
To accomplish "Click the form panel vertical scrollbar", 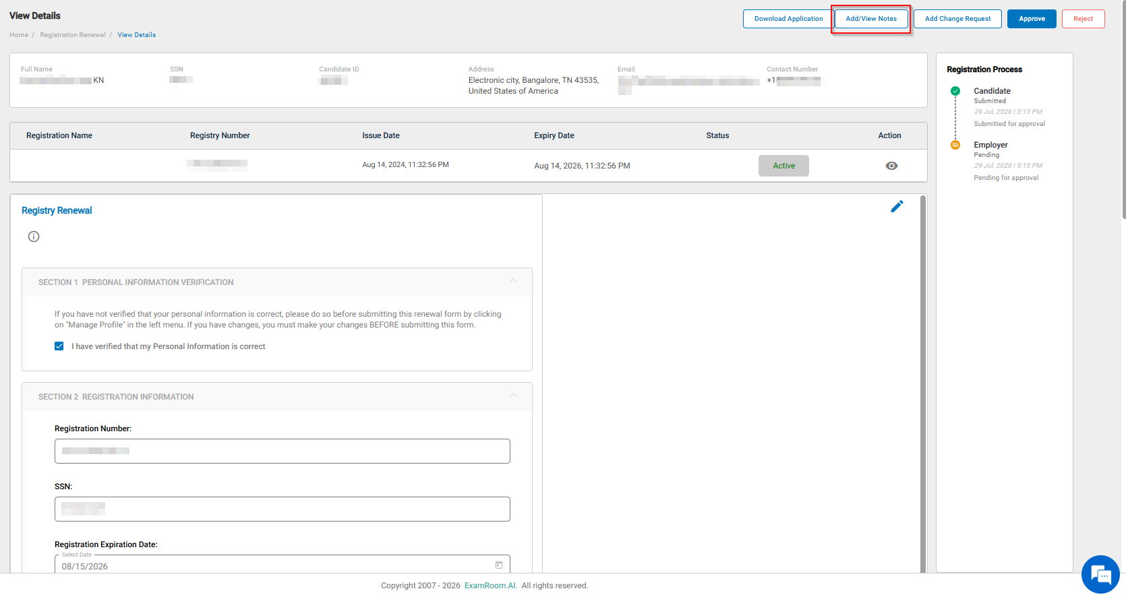I will pos(923,384).
